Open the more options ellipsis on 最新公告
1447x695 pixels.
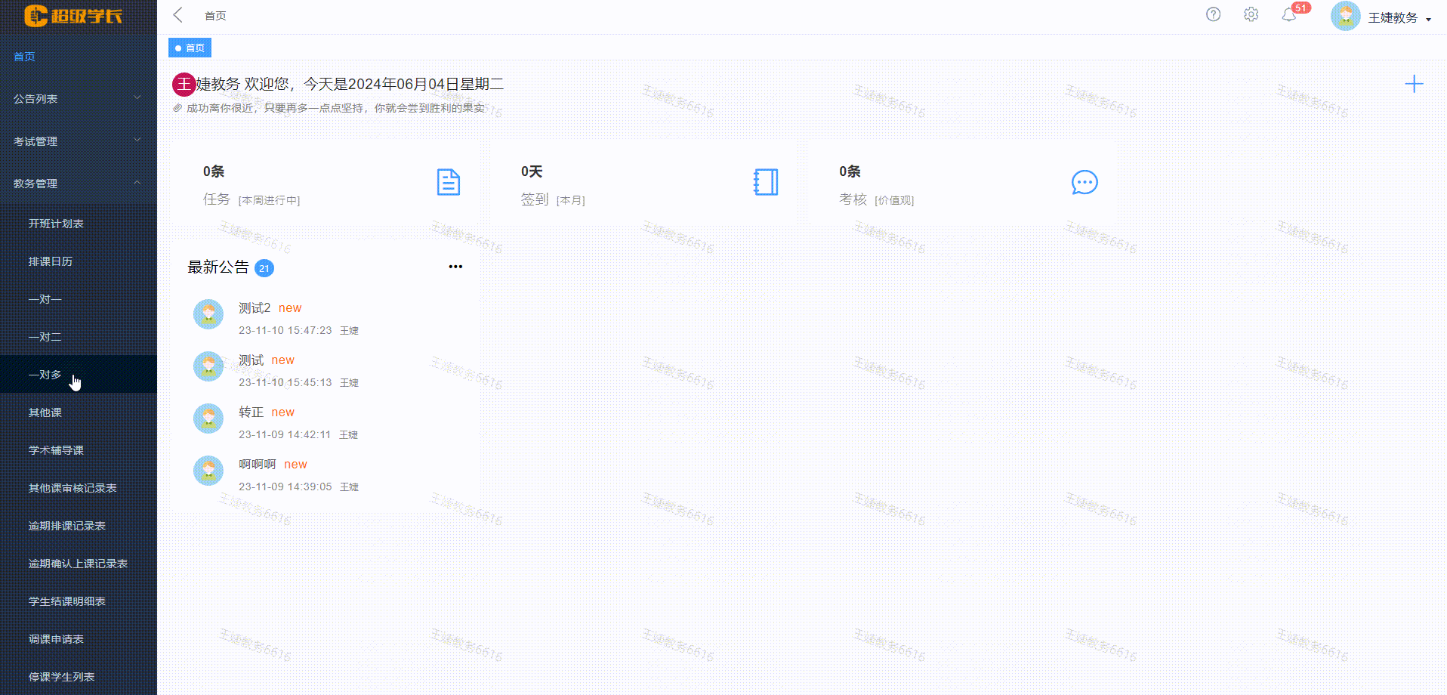pyautogui.click(x=455, y=266)
